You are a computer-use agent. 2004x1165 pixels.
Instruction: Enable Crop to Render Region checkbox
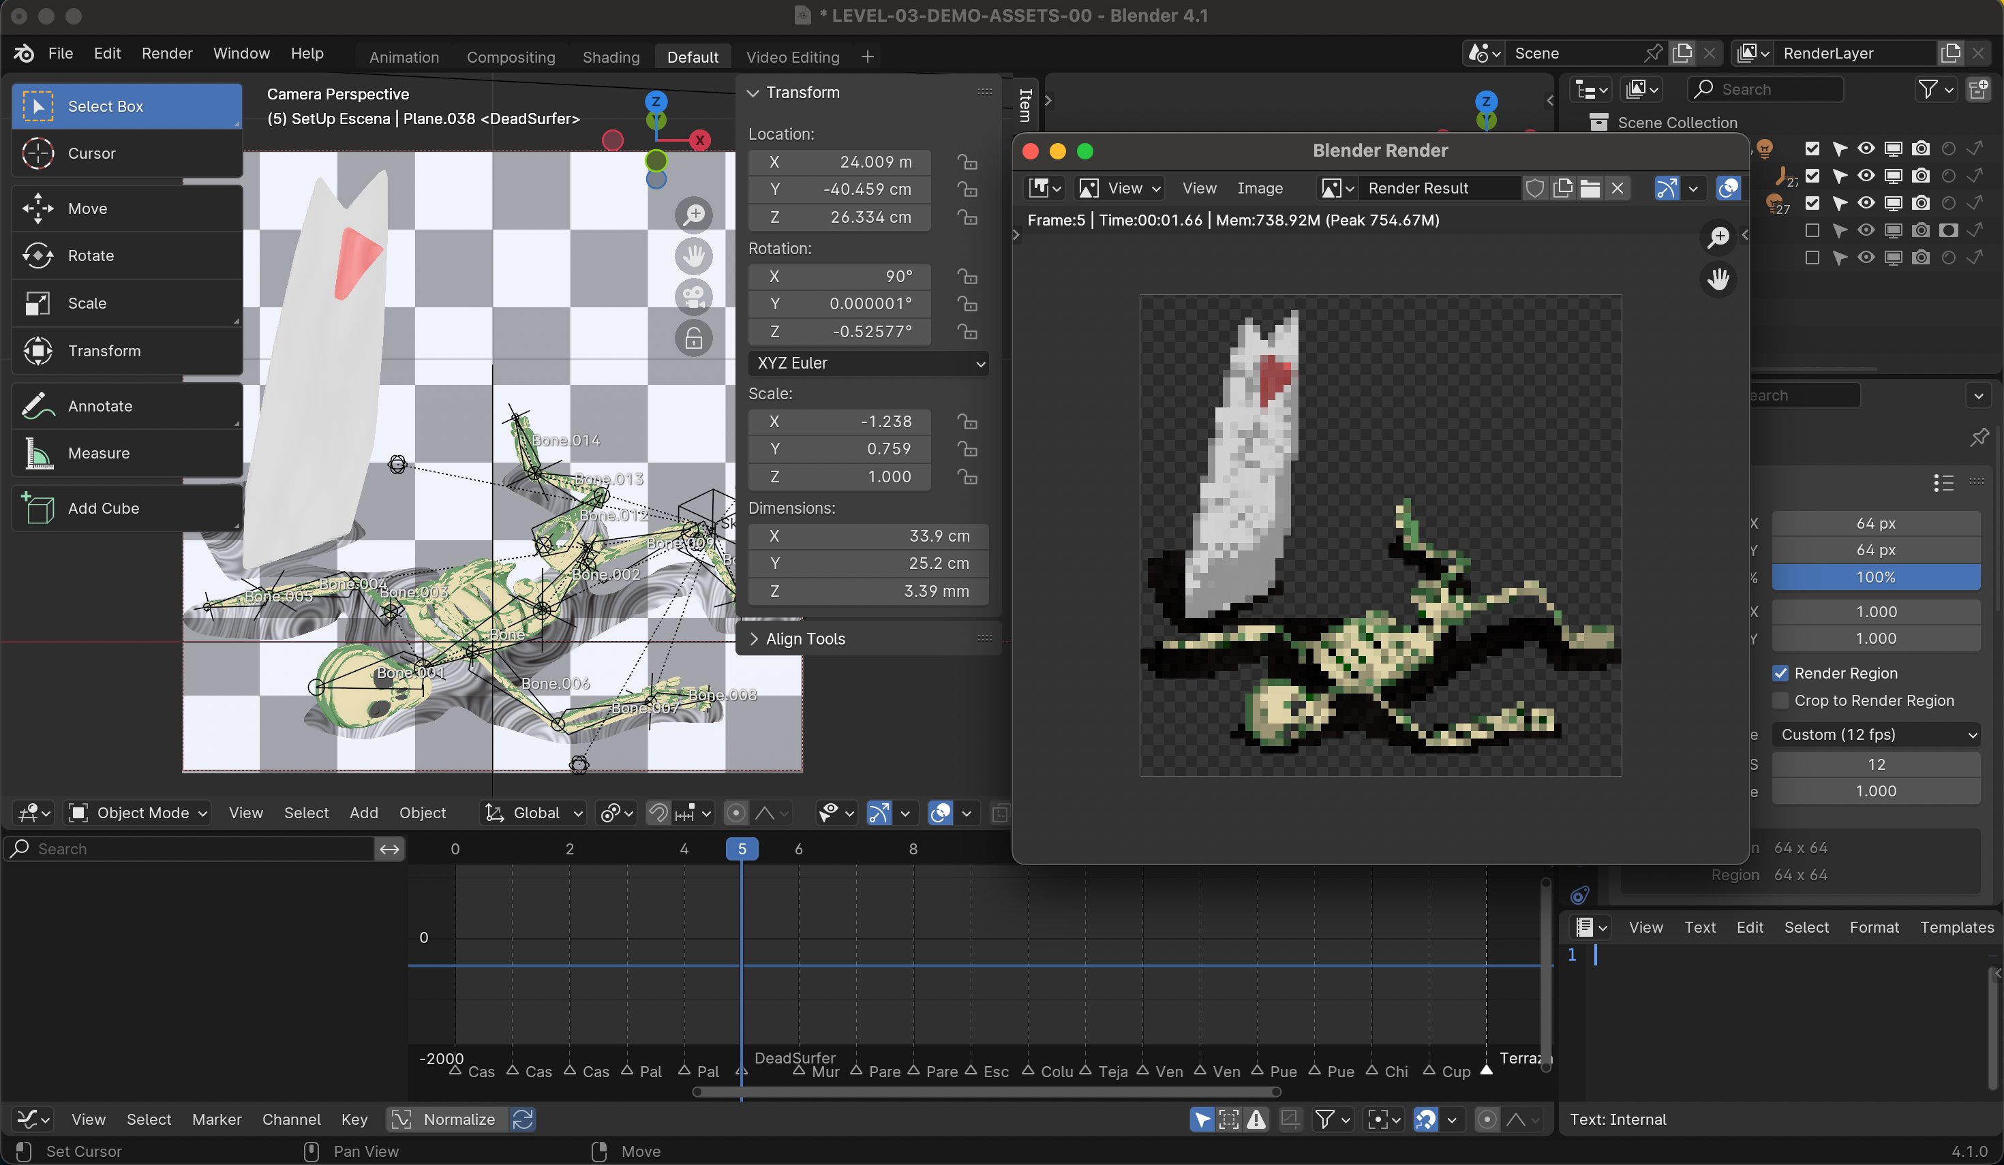(1780, 700)
